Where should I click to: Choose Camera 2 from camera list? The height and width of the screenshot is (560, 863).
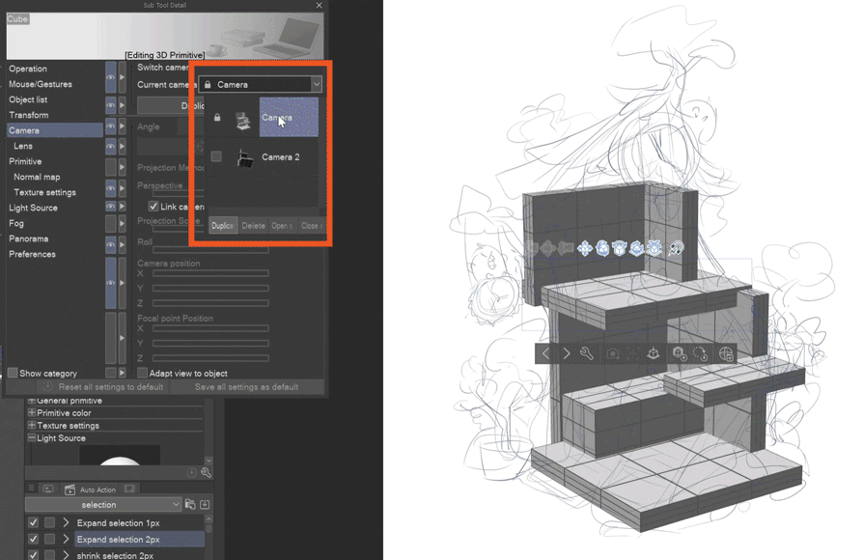[281, 157]
